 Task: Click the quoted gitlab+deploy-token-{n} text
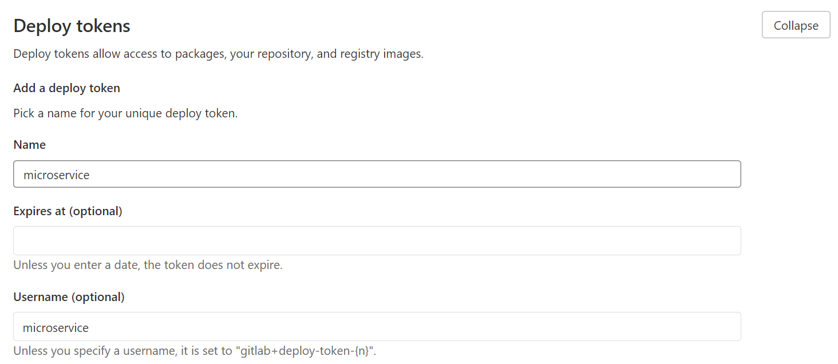(303, 351)
